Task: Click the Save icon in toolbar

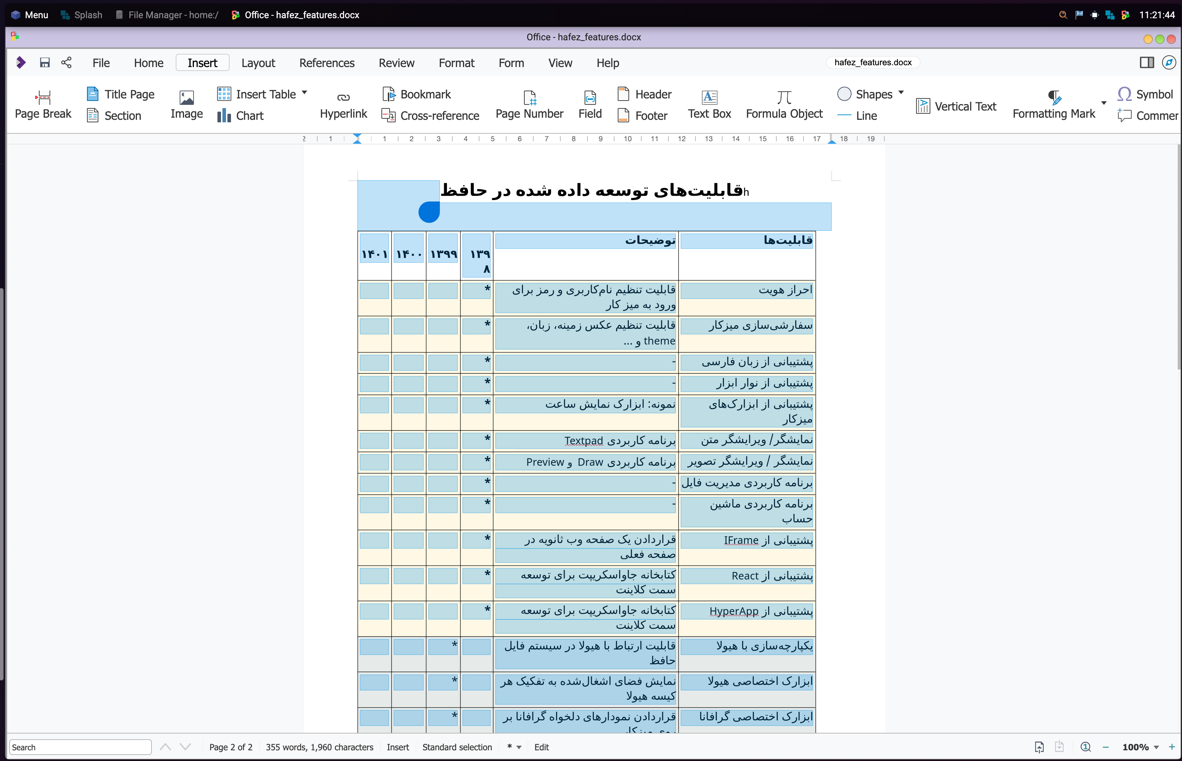Action: (45, 62)
